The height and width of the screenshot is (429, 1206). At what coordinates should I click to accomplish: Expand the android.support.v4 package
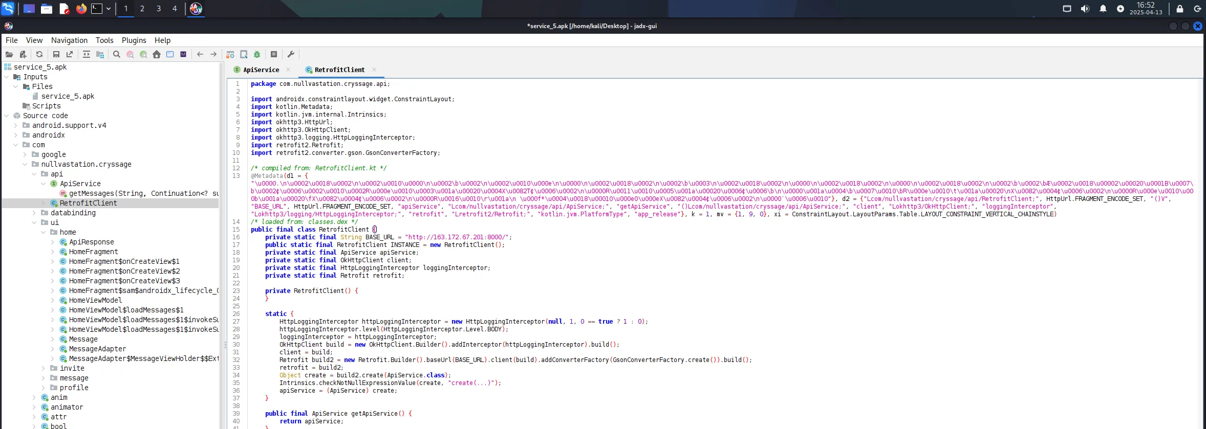coord(16,125)
